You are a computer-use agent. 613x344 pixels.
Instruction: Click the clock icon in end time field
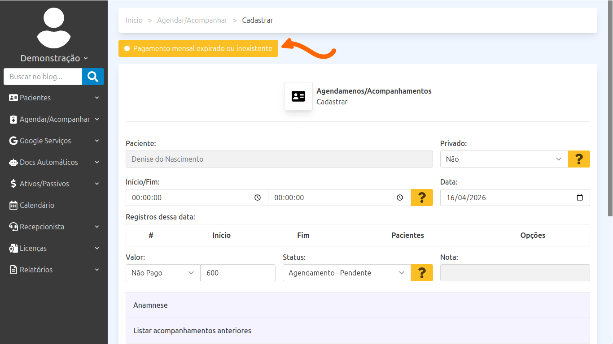click(400, 198)
